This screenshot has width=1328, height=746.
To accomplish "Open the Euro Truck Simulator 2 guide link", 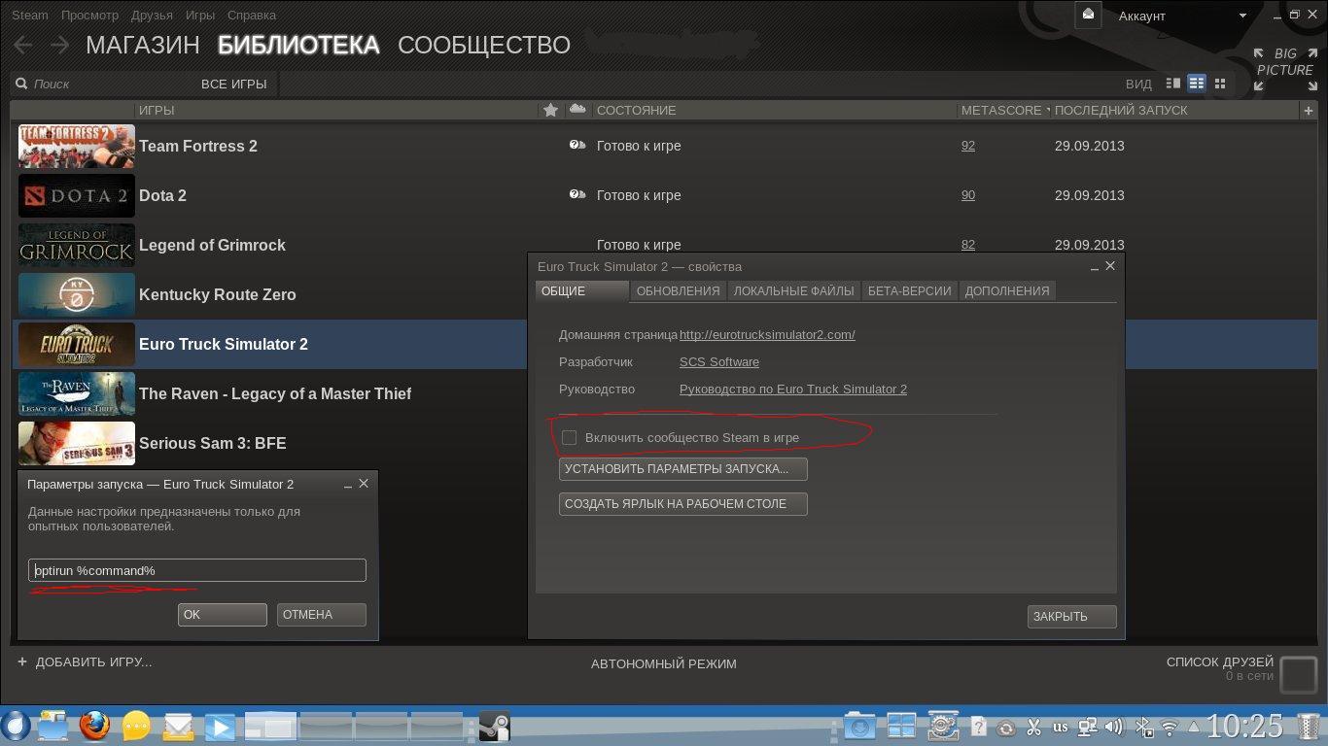I will (793, 390).
